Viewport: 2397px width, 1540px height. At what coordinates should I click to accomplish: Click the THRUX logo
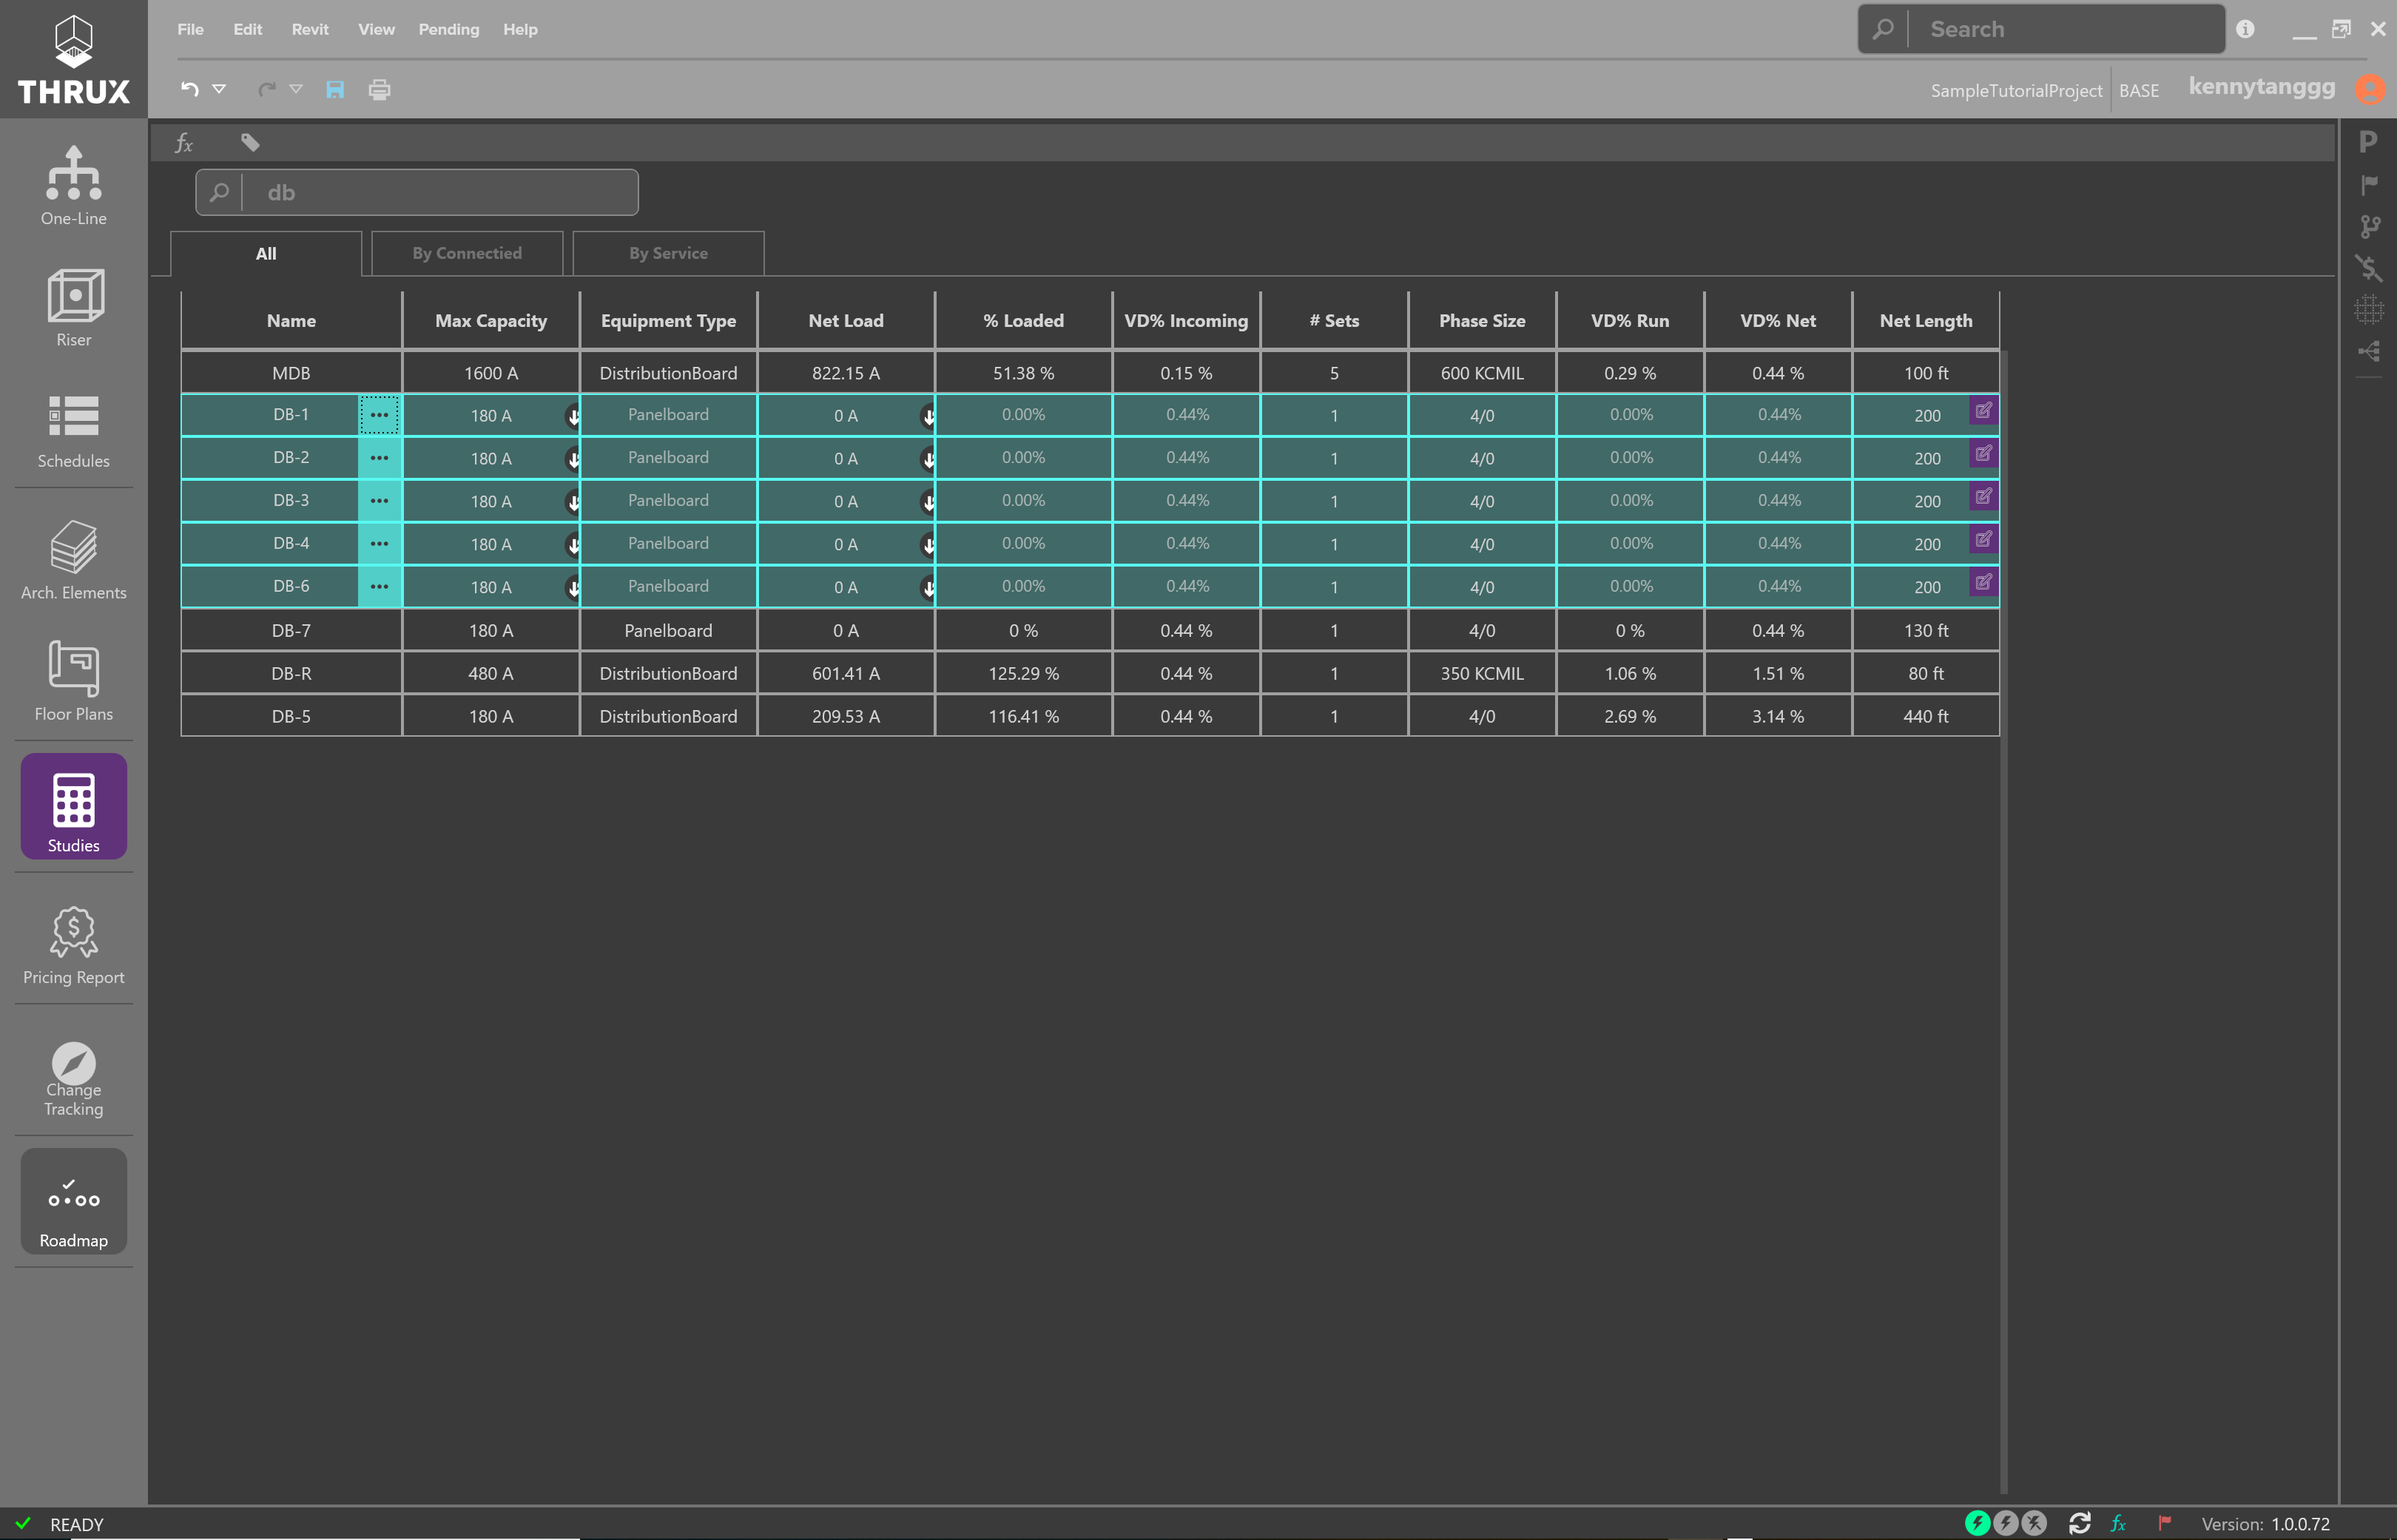73,59
